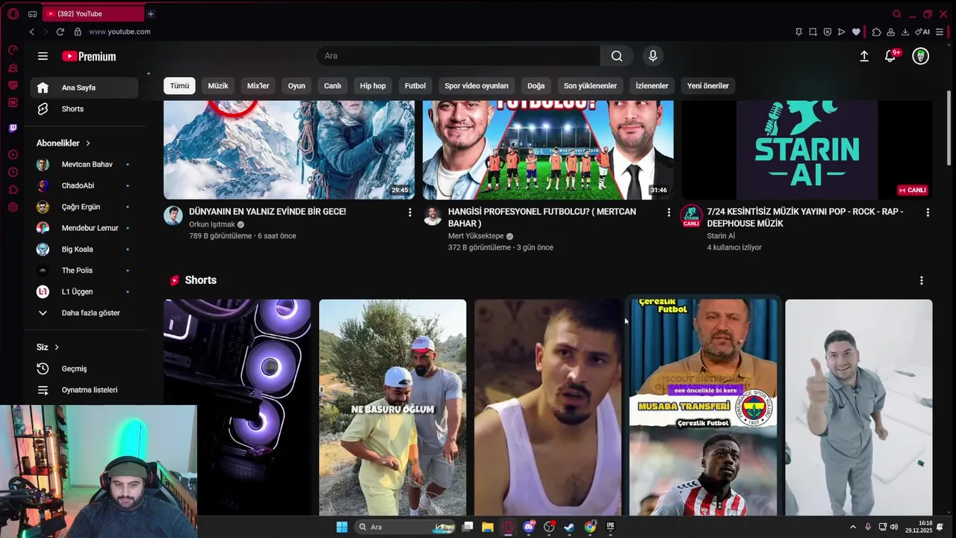
Task: Open options for Hangisi Profesyonel Futbolcu video
Action: pyautogui.click(x=668, y=212)
